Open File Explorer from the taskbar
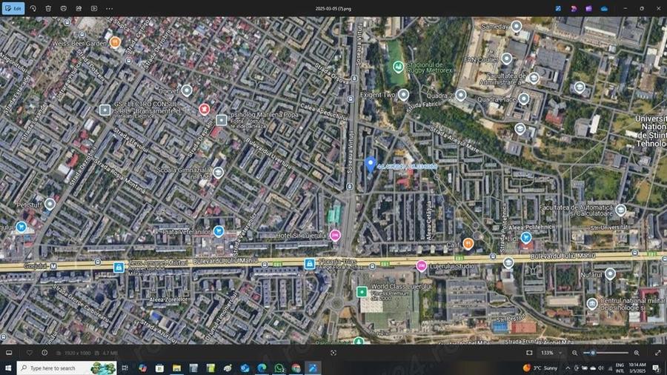Viewport: 667px width, 375px height. 176,368
